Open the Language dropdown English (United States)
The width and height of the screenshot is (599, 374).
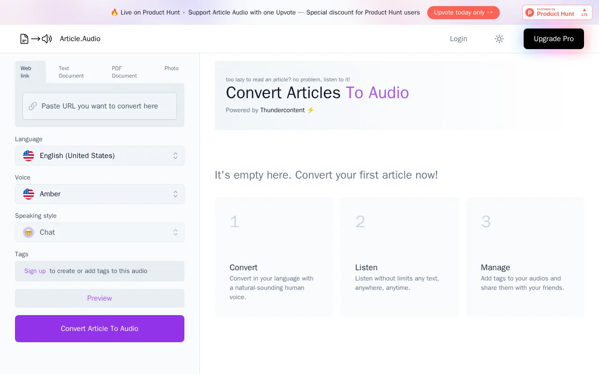[x=100, y=156]
